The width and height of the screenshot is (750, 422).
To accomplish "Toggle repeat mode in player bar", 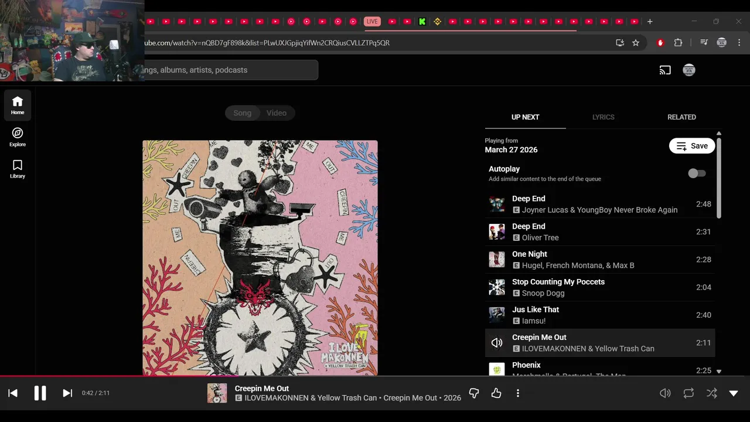I will (688, 393).
